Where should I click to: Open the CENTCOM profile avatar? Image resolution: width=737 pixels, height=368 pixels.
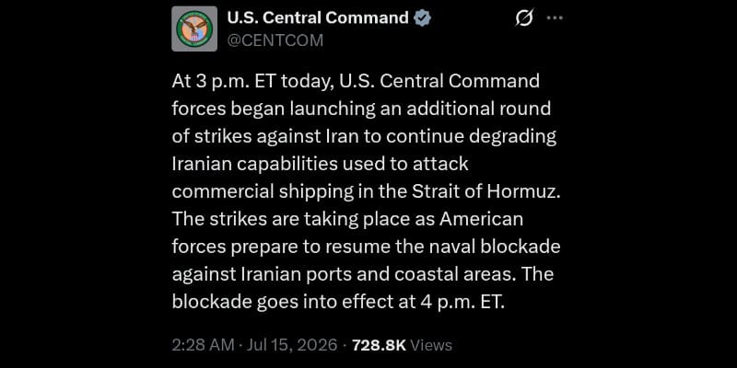(194, 29)
